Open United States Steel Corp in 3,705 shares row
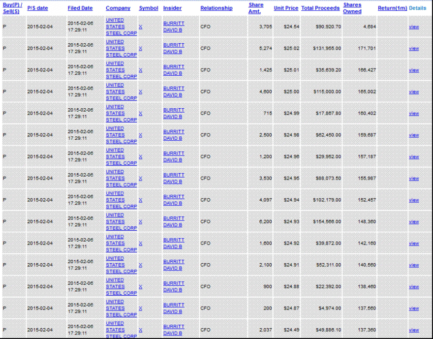Viewport: 433px width, 339px height. coord(121,27)
